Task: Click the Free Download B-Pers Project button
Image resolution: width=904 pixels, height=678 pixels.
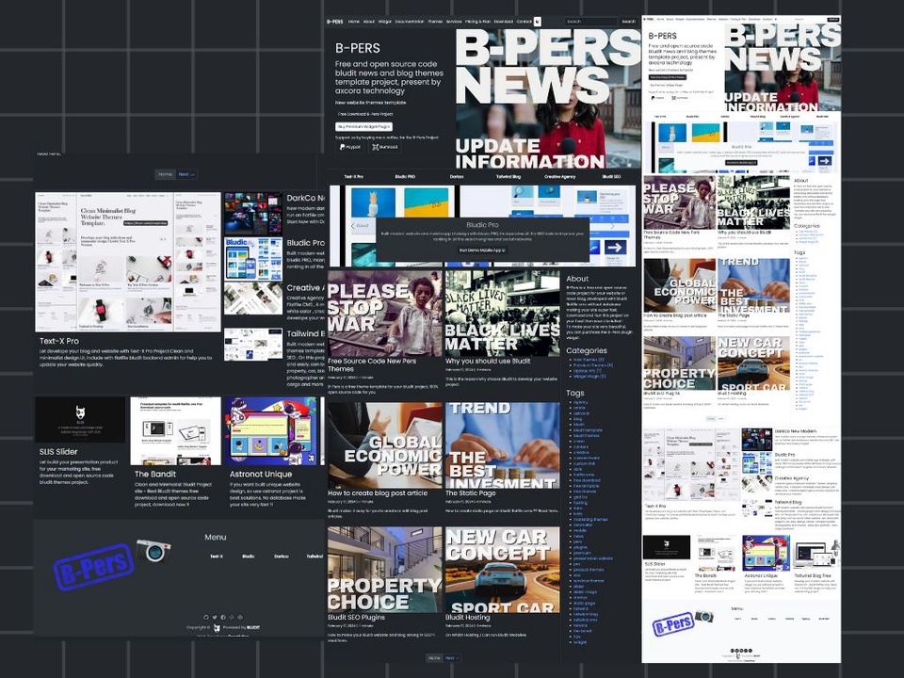Action: pyautogui.click(x=364, y=115)
